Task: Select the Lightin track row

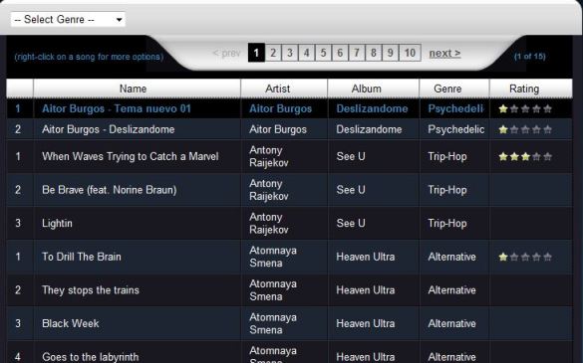Action: pyautogui.click(x=289, y=223)
